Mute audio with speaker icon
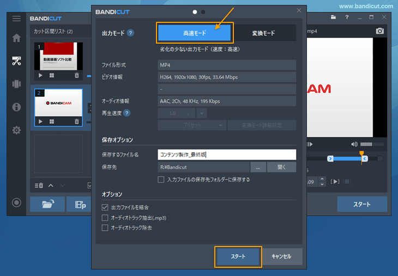Screen dimensions: 398x276 click(354, 144)
